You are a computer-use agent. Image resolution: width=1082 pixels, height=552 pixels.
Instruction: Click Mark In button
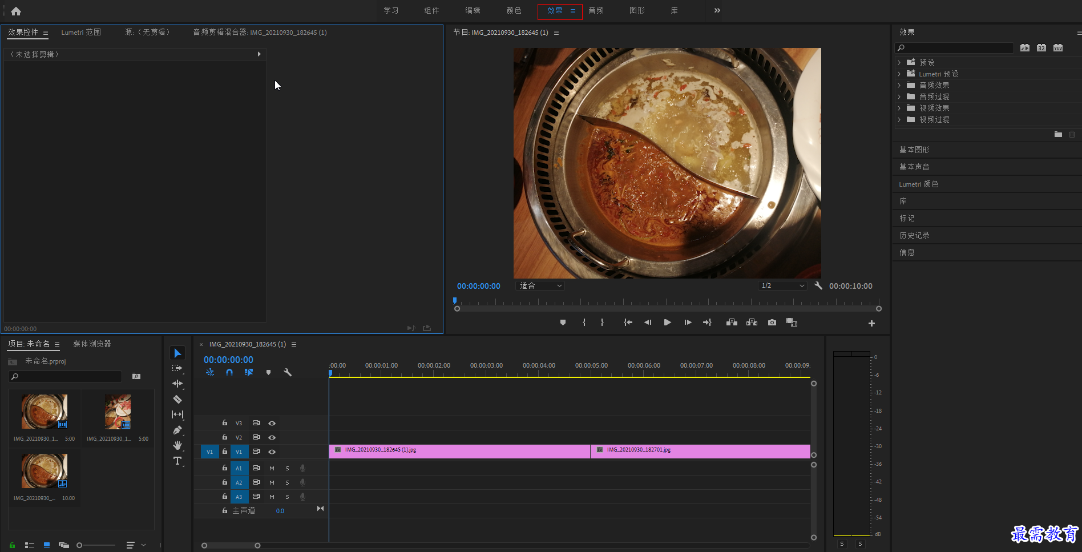point(584,323)
